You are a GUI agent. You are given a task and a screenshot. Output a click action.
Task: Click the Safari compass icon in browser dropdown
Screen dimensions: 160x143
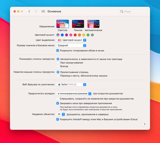pos(59,84)
